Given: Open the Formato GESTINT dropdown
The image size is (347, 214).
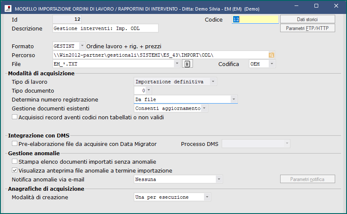Looking at the screenshot, I should coord(82,46).
